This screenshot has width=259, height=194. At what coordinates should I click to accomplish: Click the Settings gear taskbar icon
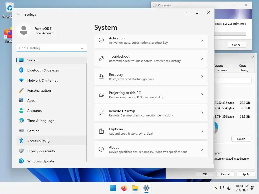click(146, 188)
